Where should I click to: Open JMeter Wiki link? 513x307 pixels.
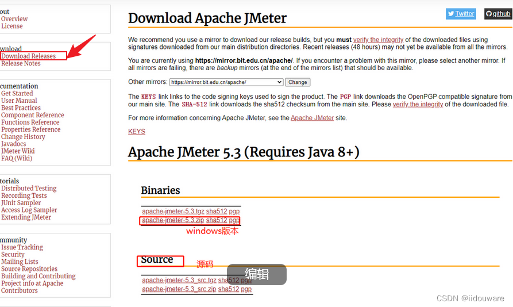pos(18,151)
